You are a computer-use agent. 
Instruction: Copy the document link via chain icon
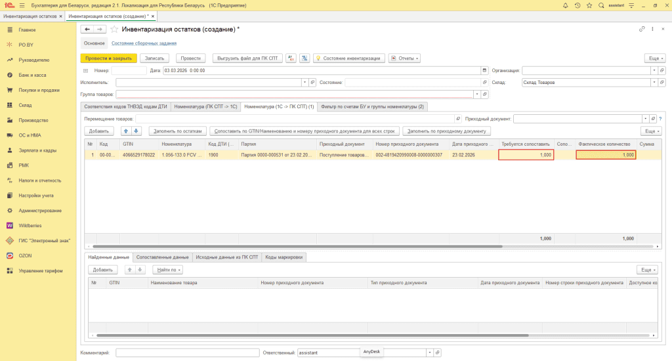pyautogui.click(x=642, y=30)
